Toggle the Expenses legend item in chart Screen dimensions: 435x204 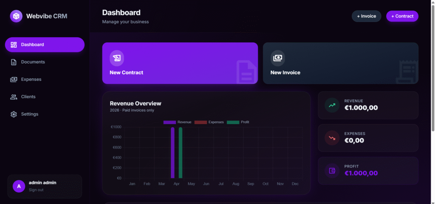click(208, 122)
